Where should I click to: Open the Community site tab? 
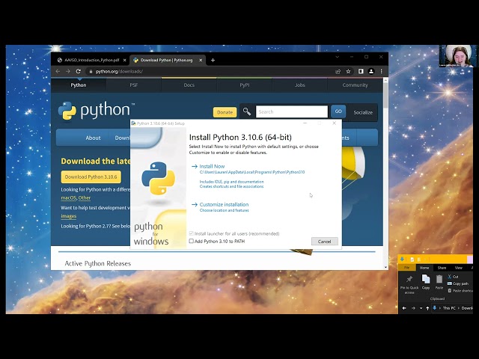355,85
